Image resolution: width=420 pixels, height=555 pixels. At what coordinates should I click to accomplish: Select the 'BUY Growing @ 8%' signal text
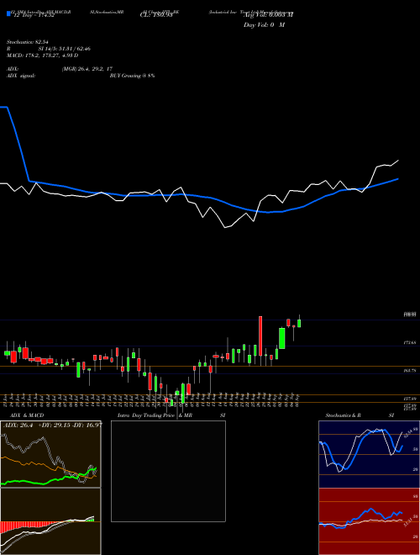coord(132,76)
